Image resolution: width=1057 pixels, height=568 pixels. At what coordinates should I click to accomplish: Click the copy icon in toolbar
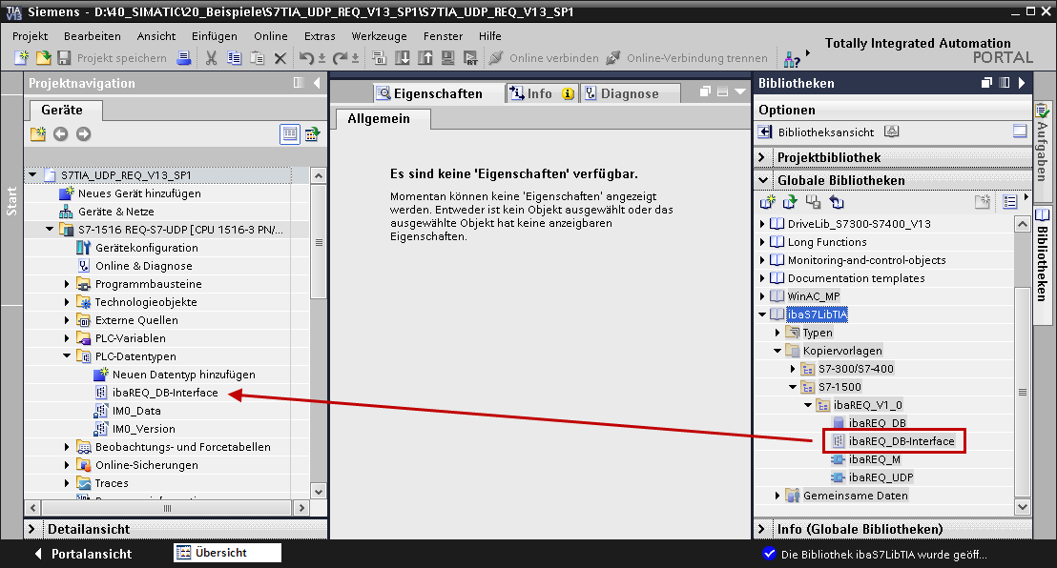234,58
